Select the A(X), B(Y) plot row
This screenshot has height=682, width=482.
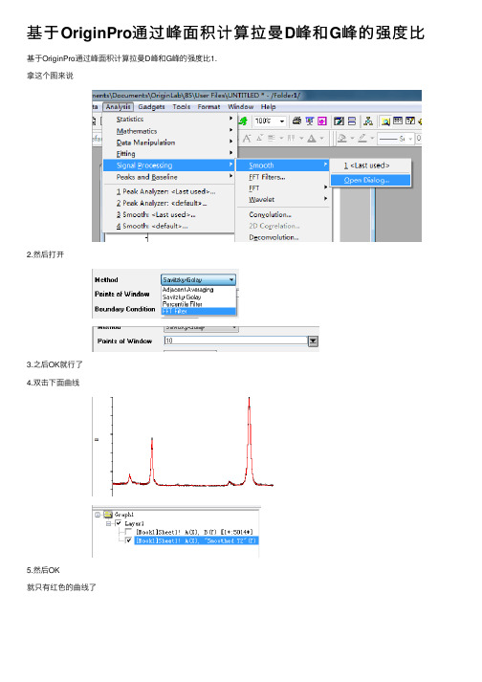click(x=194, y=532)
